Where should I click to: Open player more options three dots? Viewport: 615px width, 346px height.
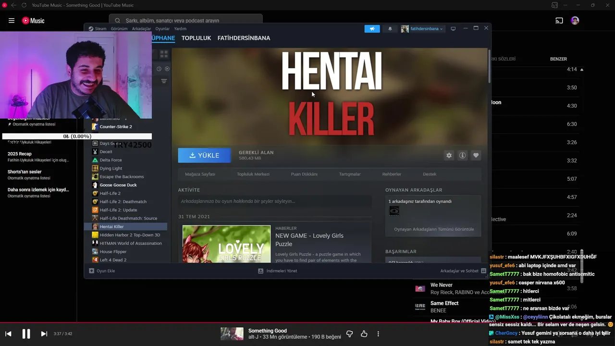[378, 334]
